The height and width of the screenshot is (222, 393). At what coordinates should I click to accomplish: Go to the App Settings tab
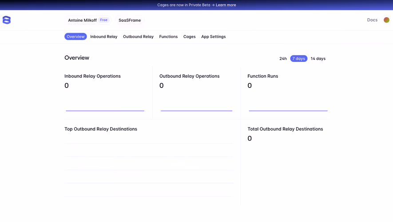[x=214, y=36]
